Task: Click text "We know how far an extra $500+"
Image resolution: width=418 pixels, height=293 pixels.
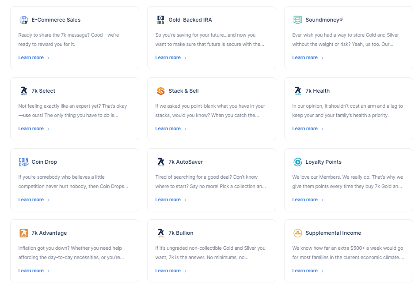Action: click(328, 248)
